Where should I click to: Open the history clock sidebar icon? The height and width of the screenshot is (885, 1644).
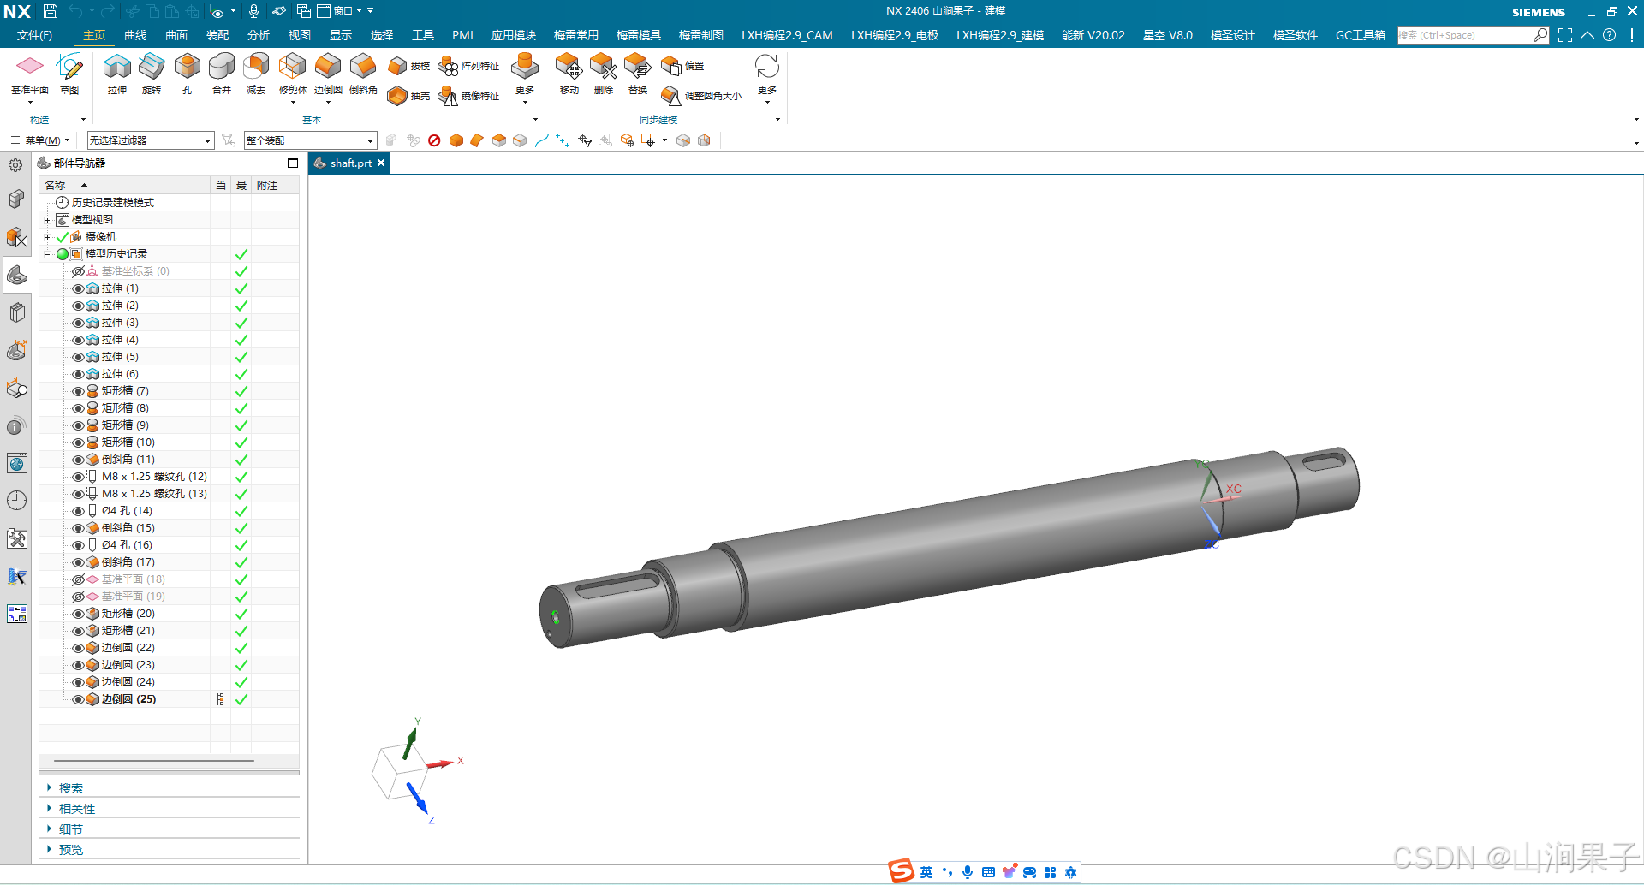17,501
